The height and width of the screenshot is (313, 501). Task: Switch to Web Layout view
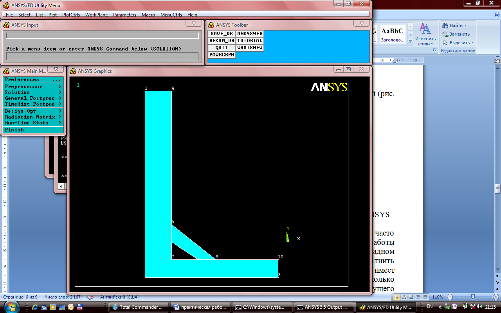point(411,297)
